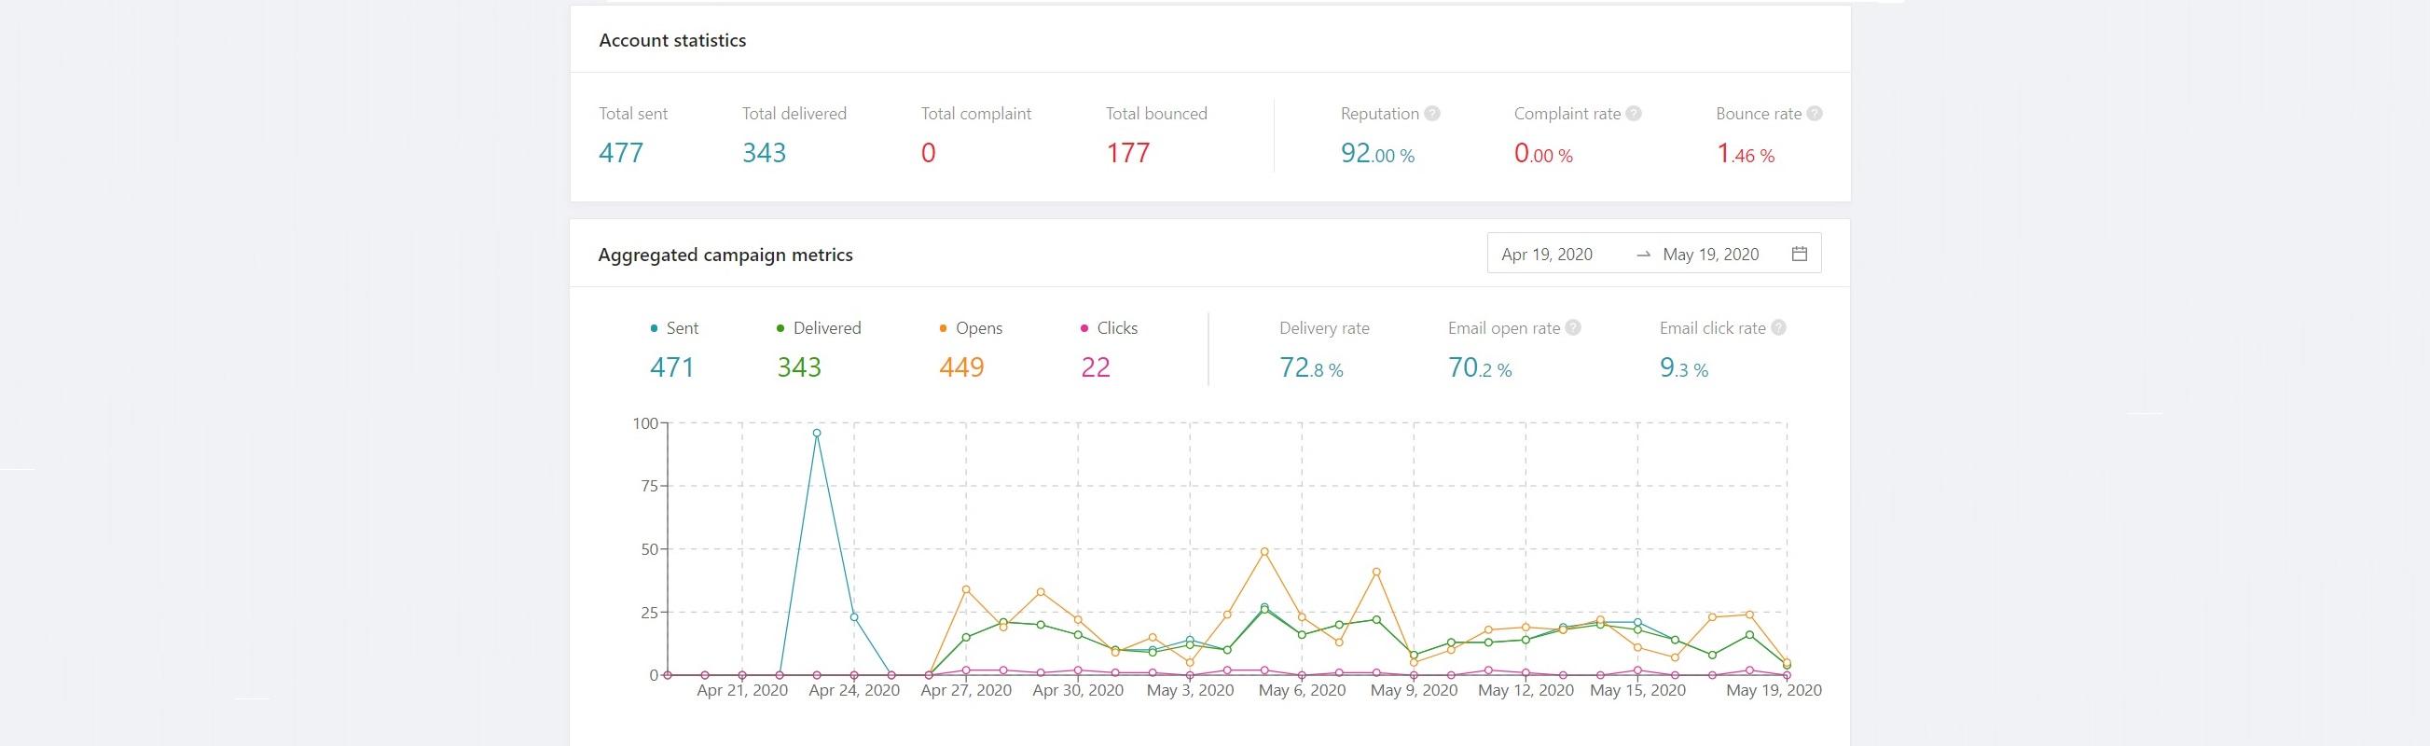Click the Apr 19, 2020 start date field
2430x746 pixels.
click(1546, 254)
